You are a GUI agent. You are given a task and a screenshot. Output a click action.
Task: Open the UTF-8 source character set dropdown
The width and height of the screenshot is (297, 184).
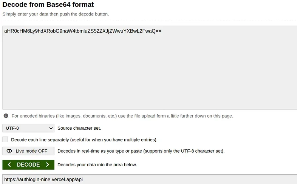[x=28, y=128]
